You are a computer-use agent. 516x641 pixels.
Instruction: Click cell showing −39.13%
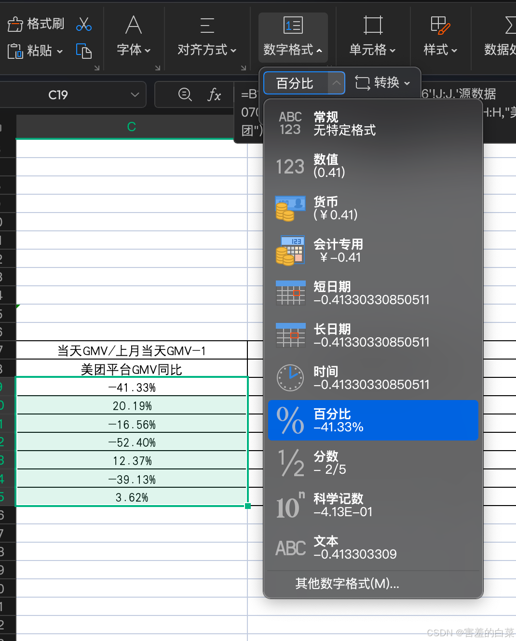click(132, 479)
